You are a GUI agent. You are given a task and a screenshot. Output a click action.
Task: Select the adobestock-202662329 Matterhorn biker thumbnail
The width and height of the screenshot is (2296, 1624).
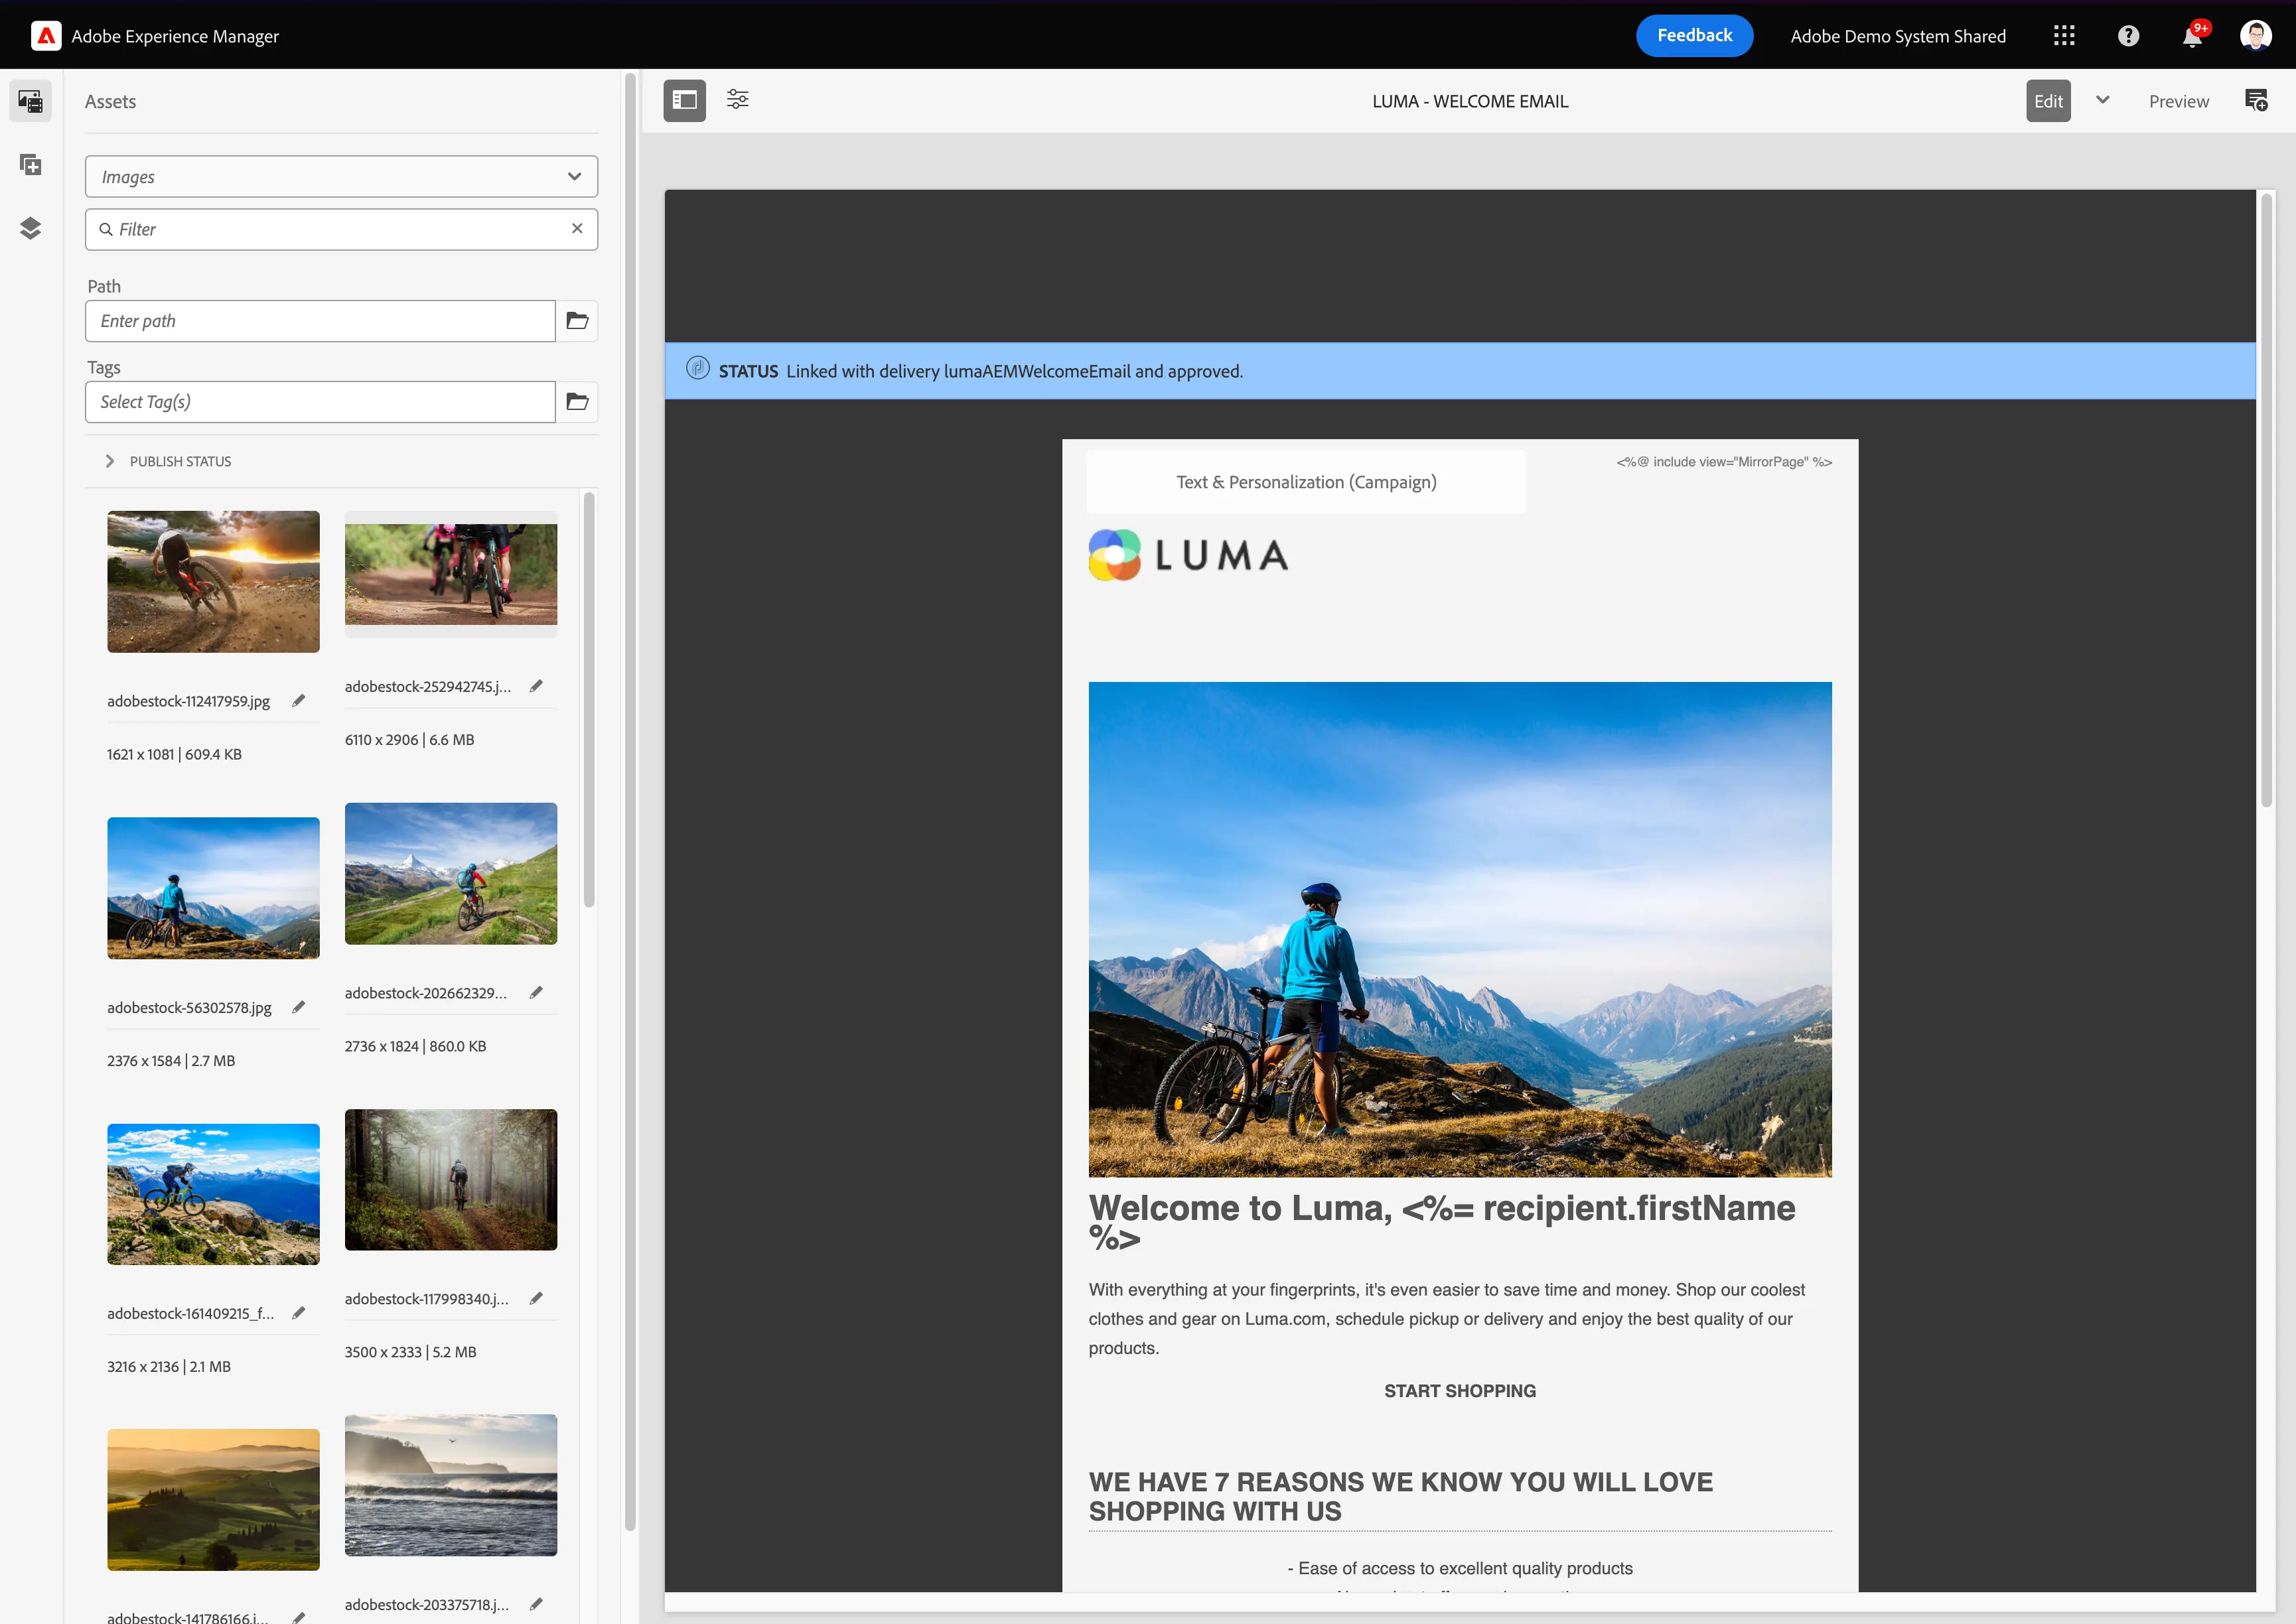(x=451, y=874)
